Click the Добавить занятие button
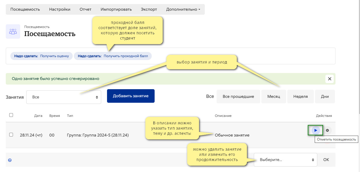360x172 pixels. coord(131,96)
